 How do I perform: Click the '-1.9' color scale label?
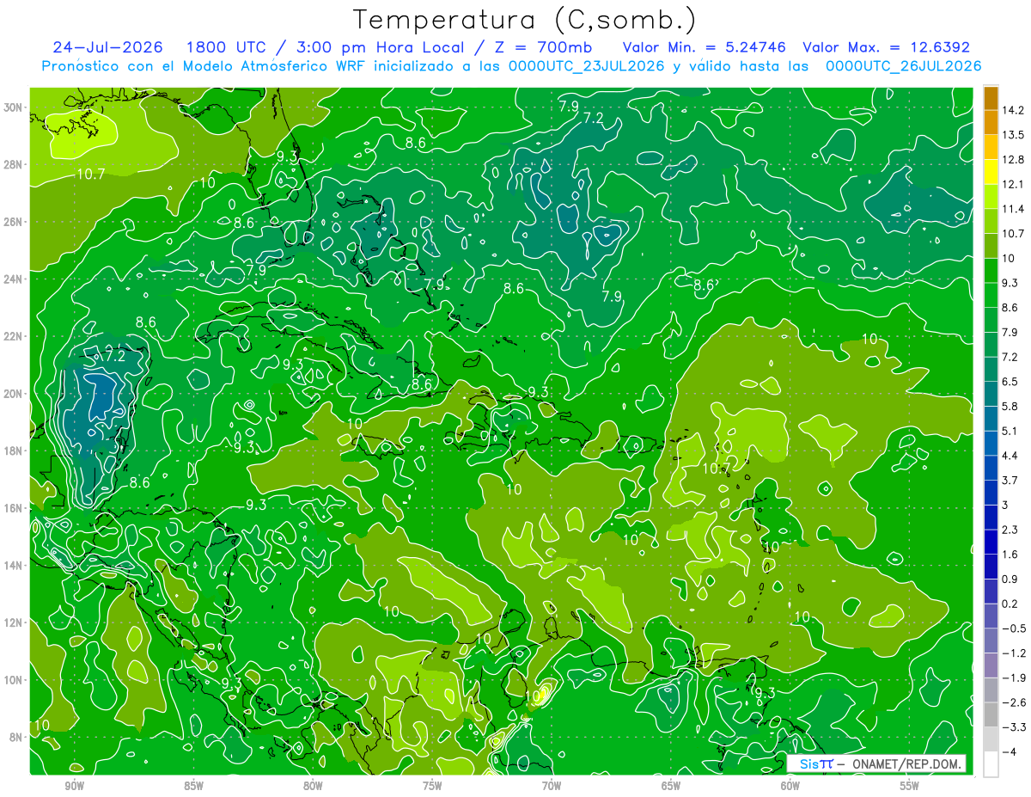click(x=1013, y=677)
